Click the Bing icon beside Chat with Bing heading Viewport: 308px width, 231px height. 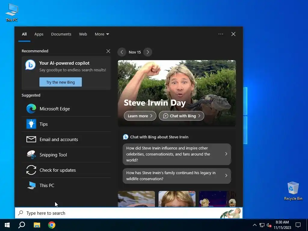[x=125, y=137]
